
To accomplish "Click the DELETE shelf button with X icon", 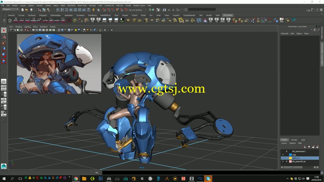I will [15, 20].
